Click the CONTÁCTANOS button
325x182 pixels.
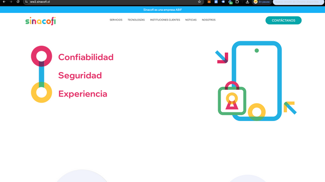coord(283,20)
